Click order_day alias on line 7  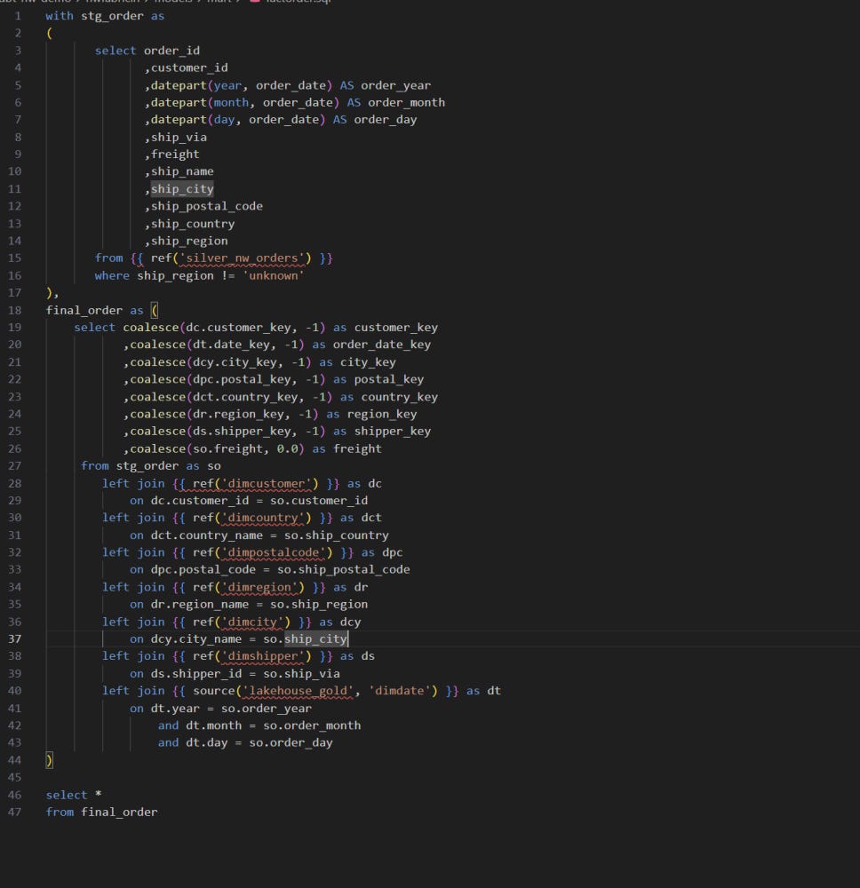click(386, 120)
